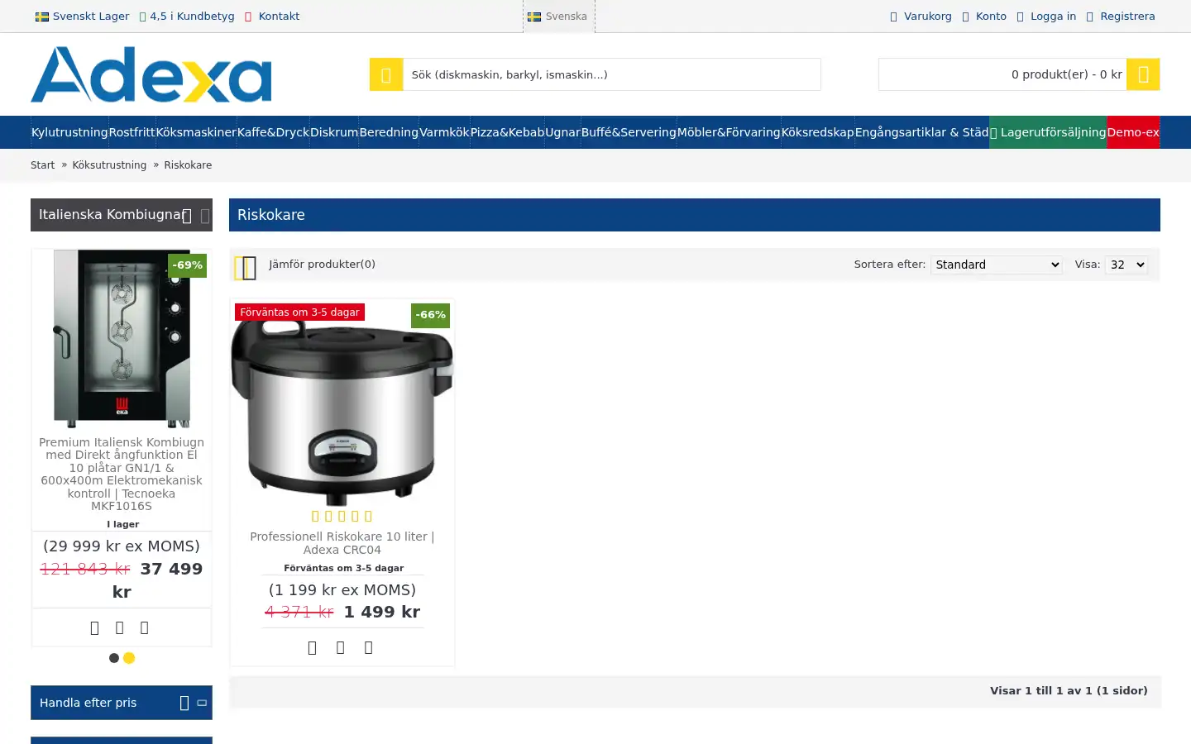Image resolution: width=1191 pixels, height=744 pixels.
Task: Click last action icon under Kombiugn product
Action: pos(145,628)
